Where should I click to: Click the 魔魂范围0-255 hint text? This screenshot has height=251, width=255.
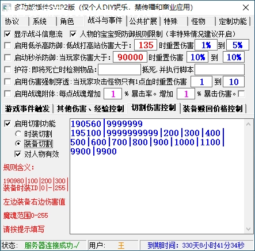26,215
